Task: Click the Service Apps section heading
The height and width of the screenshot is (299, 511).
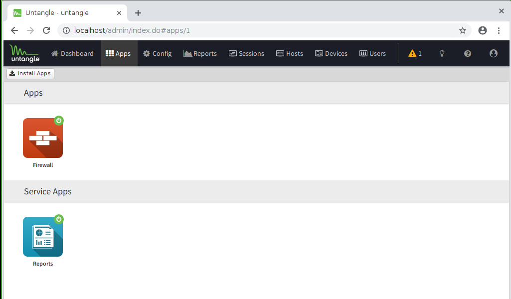Action: (x=47, y=191)
